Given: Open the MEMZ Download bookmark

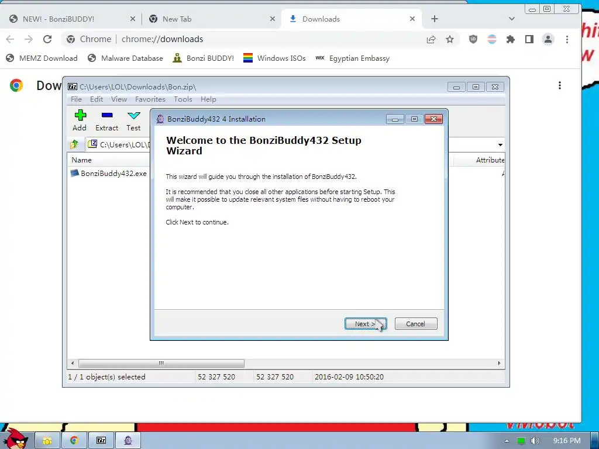Looking at the screenshot, I should click(42, 58).
